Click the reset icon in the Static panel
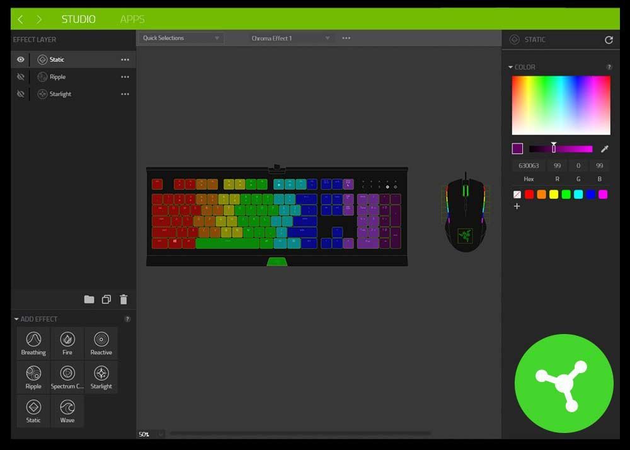 [609, 39]
